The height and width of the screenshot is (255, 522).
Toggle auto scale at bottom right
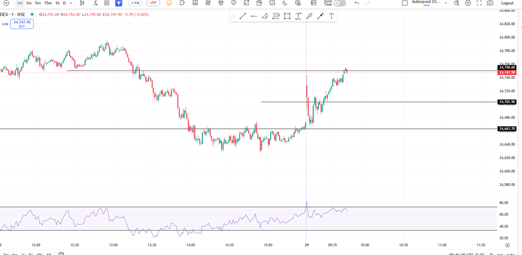click(510, 254)
